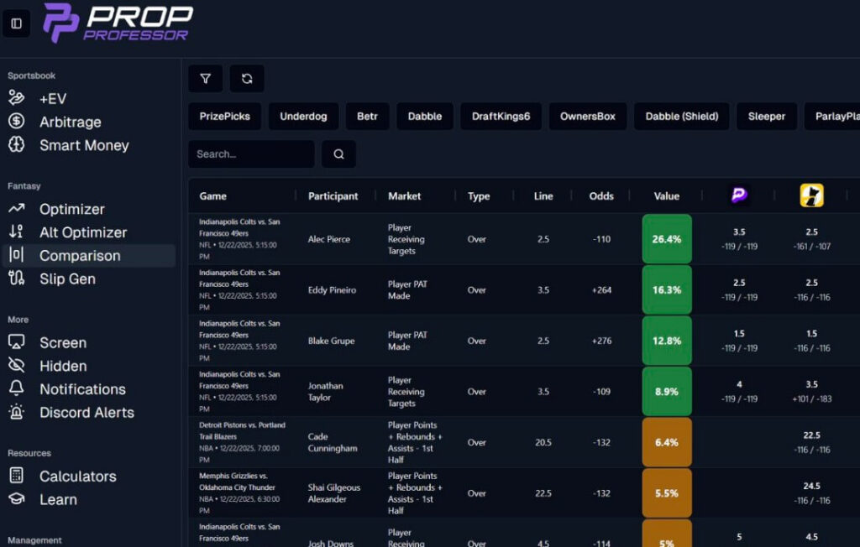Sort by the Game column header
Viewport: 860px width, 547px height.
click(x=213, y=196)
